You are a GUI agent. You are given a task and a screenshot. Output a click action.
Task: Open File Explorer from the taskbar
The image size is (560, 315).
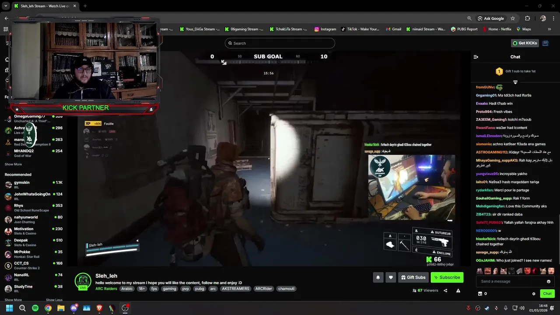click(x=61, y=308)
